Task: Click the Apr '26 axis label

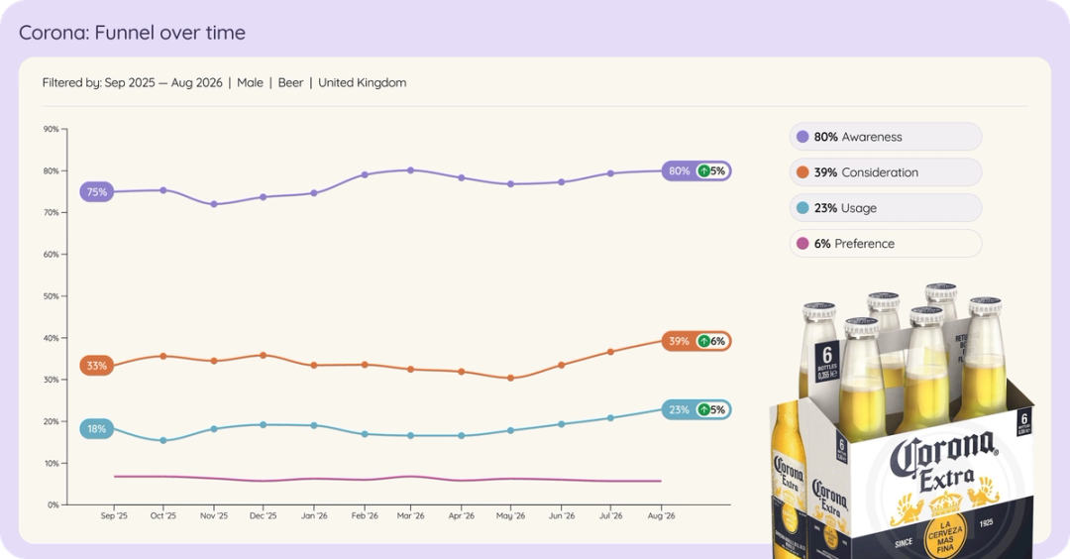Action: (462, 516)
